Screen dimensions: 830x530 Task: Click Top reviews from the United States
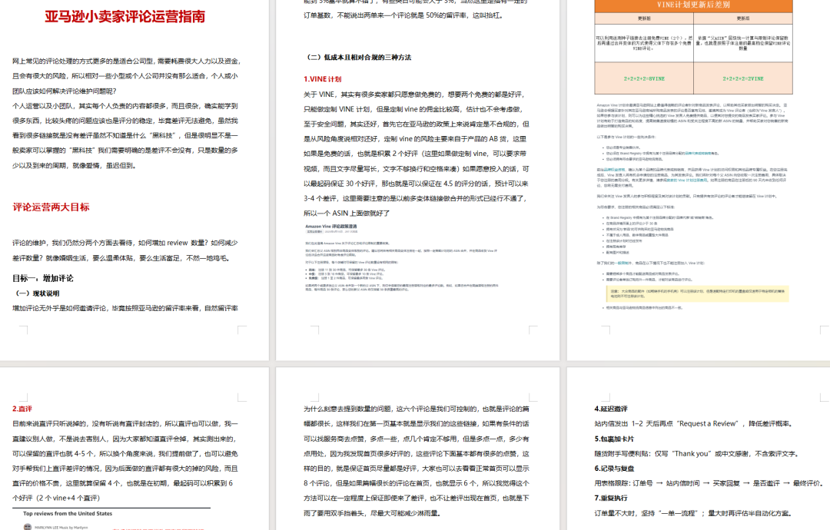[x=68, y=513]
